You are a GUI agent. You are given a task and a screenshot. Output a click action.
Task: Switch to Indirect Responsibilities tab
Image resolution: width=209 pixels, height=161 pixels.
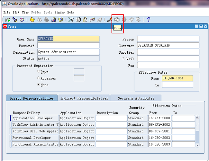click(x=84, y=98)
